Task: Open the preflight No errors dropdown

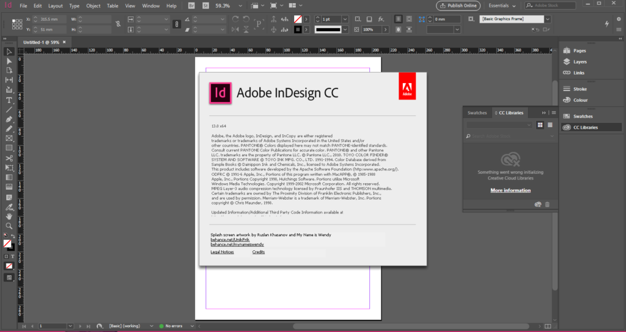Action: click(192, 326)
